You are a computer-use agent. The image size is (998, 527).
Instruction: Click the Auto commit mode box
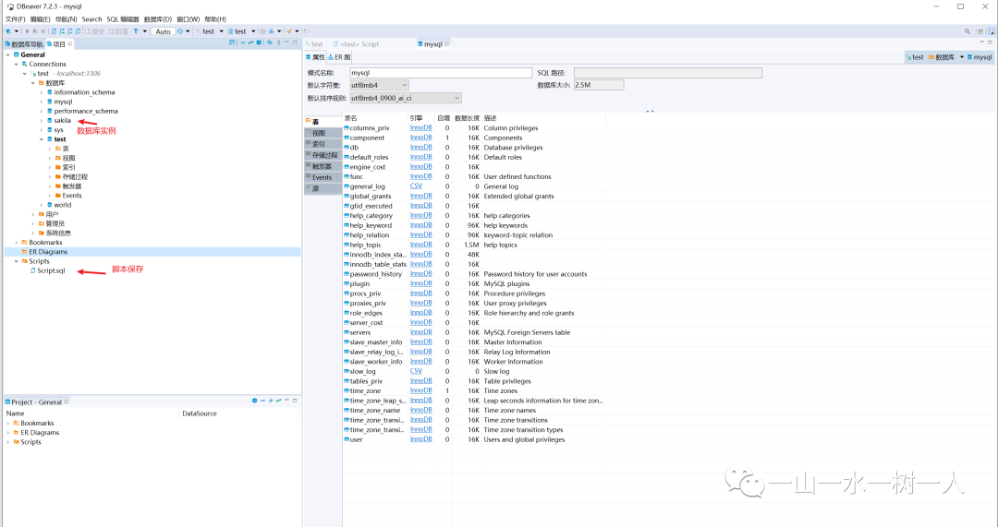163,31
